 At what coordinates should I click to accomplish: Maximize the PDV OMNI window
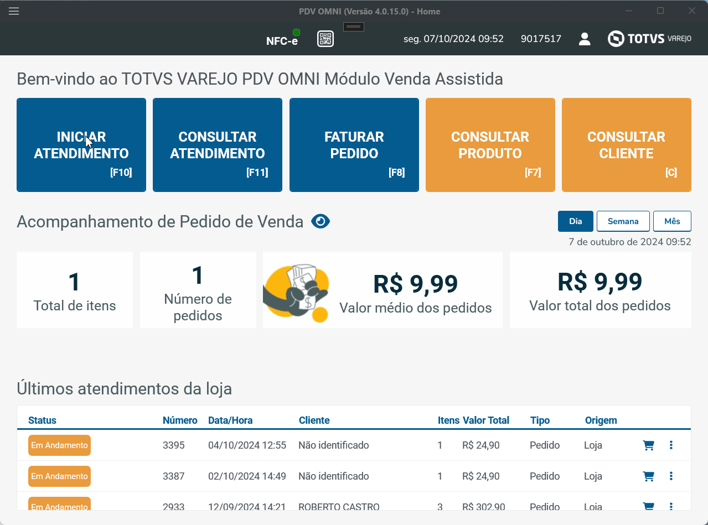(660, 11)
